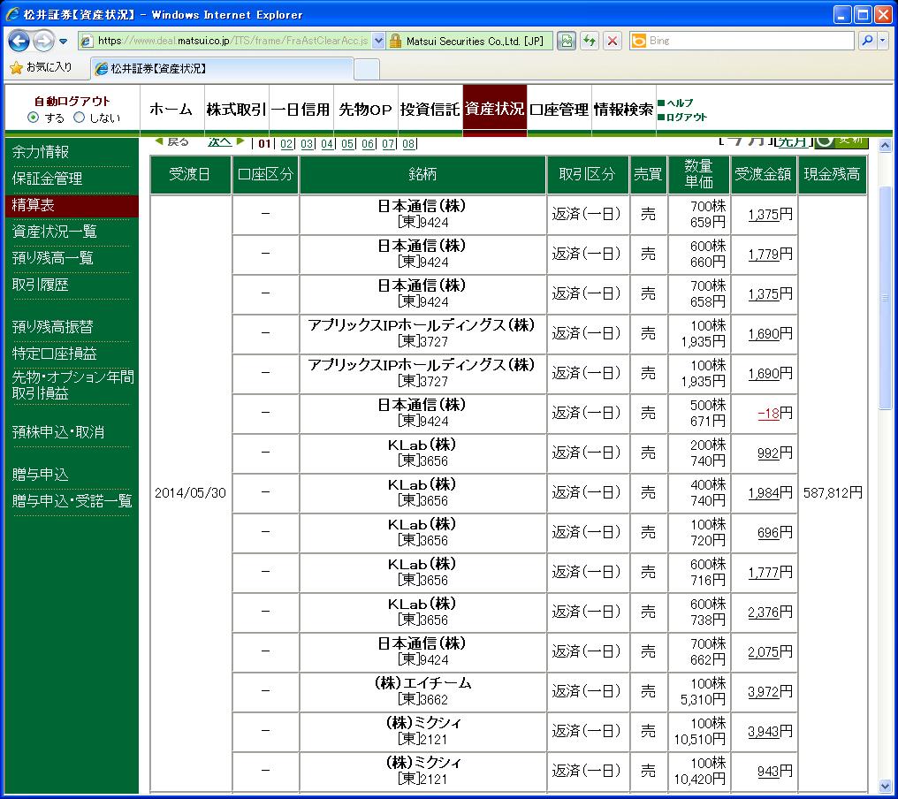Click the scrollbar up arrow
Image resolution: width=898 pixels, height=799 pixels.
tap(885, 146)
